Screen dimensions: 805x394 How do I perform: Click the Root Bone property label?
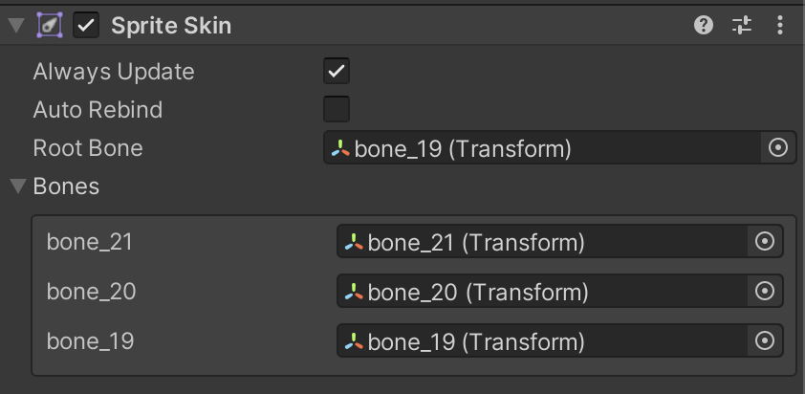(x=88, y=148)
